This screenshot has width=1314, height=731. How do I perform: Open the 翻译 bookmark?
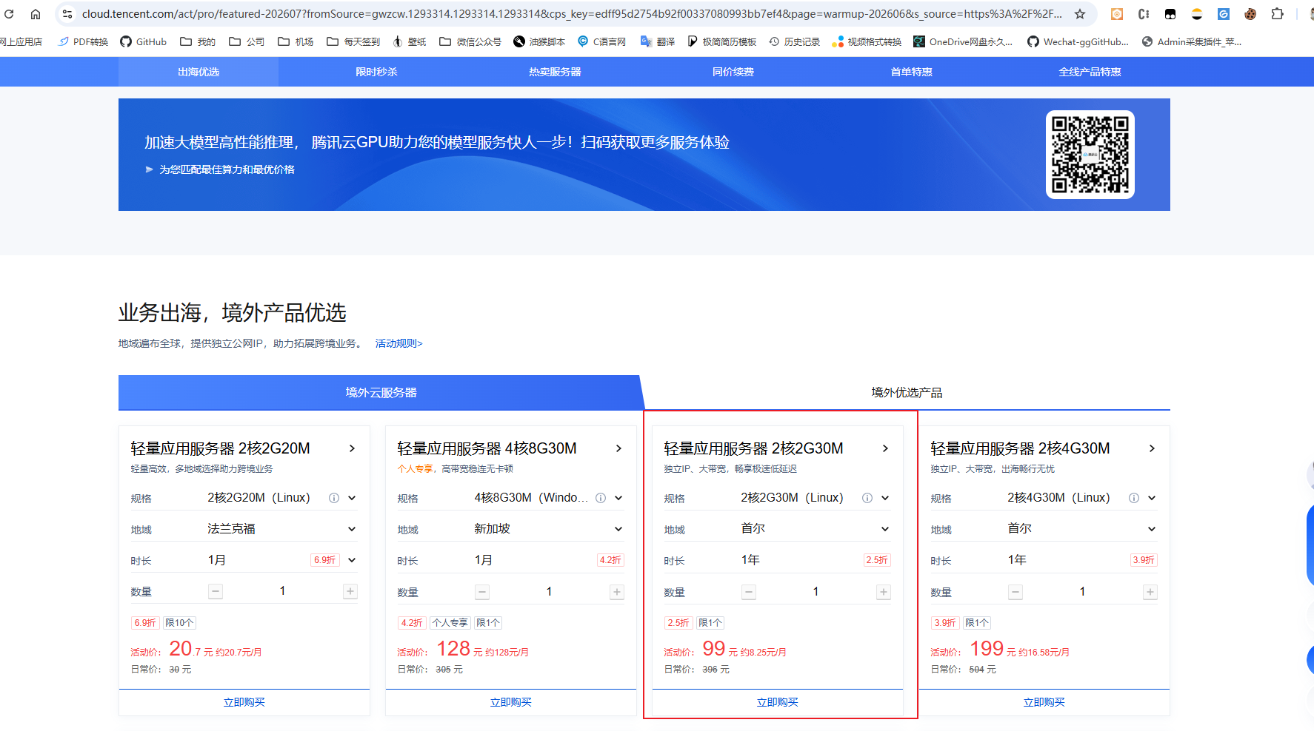[658, 42]
